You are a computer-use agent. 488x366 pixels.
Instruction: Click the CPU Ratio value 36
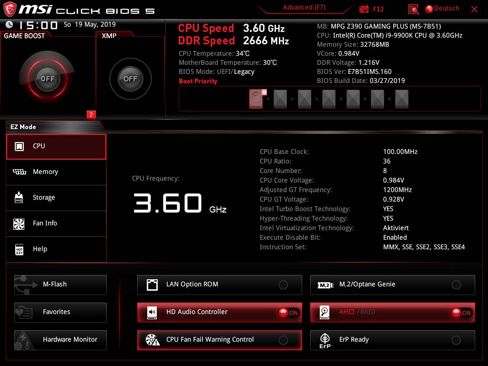387,161
